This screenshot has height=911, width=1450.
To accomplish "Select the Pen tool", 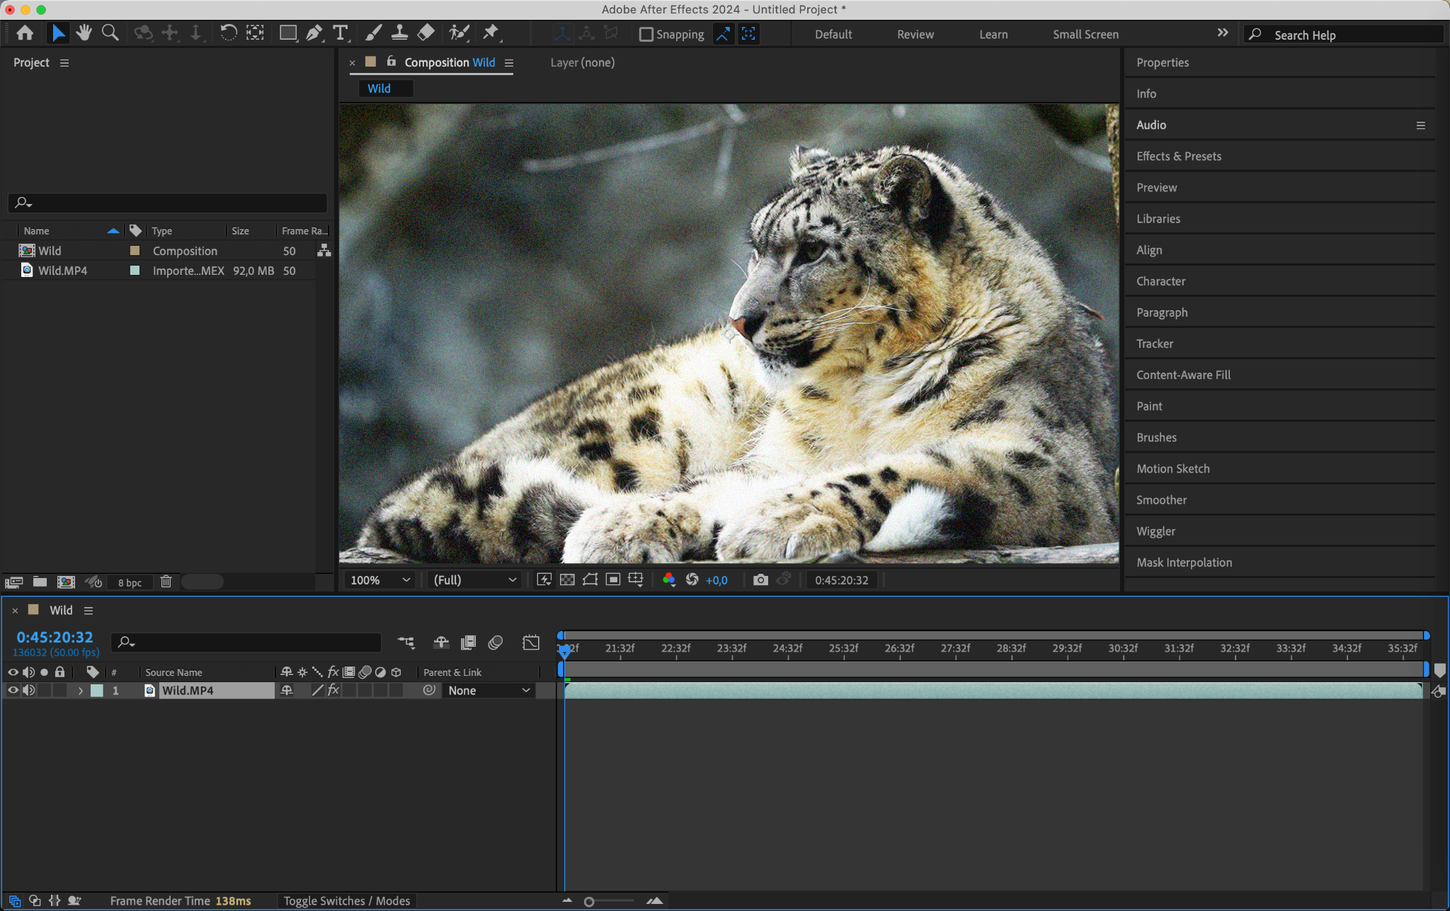I will pyautogui.click(x=314, y=33).
